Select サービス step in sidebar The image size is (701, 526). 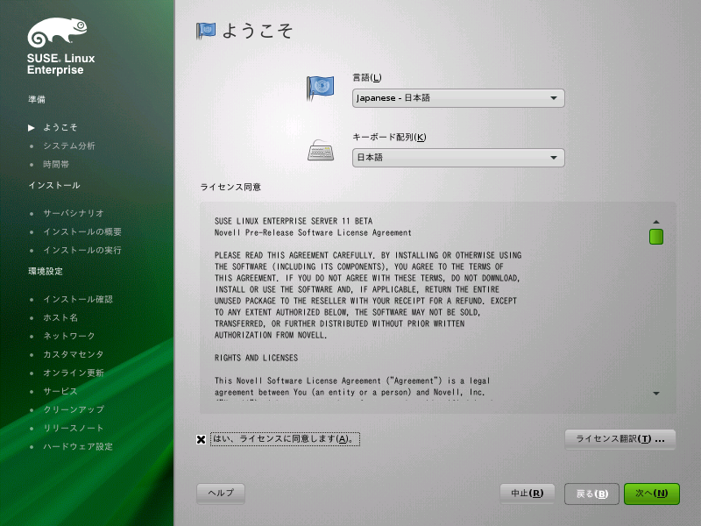60,391
